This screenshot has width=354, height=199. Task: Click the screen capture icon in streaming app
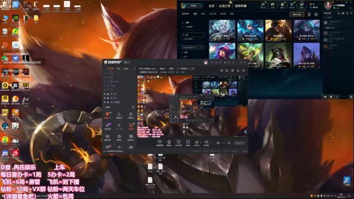point(160,143)
